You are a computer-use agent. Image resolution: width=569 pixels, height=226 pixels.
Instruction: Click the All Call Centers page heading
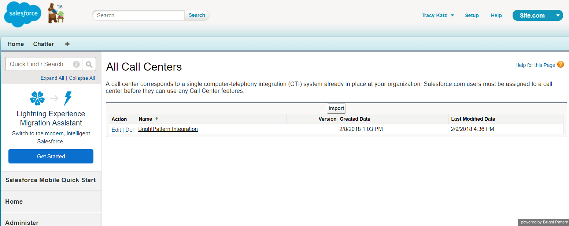[144, 67]
